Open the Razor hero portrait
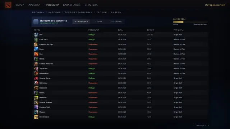The image size is (230, 129). tap(36, 49)
